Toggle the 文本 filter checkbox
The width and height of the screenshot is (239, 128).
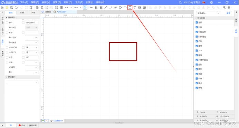click(x=197, y=50)
